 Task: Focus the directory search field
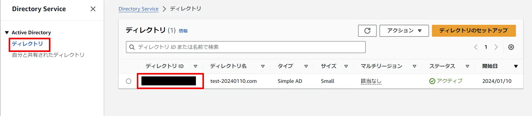click(246, 47)
